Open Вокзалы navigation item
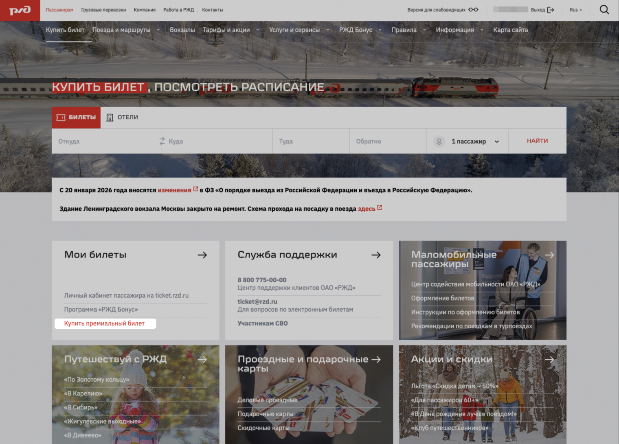This screenshot has height=444, width=619. coord(182,30)
